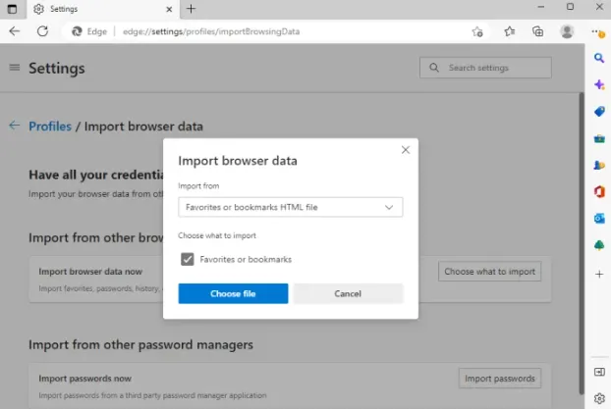Click the Choose file button
611x409 pixels.
tap(233, 293)
